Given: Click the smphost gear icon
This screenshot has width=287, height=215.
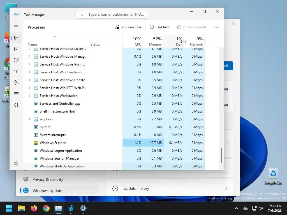Looking at the screenshot, I should [x=36, y=119].
